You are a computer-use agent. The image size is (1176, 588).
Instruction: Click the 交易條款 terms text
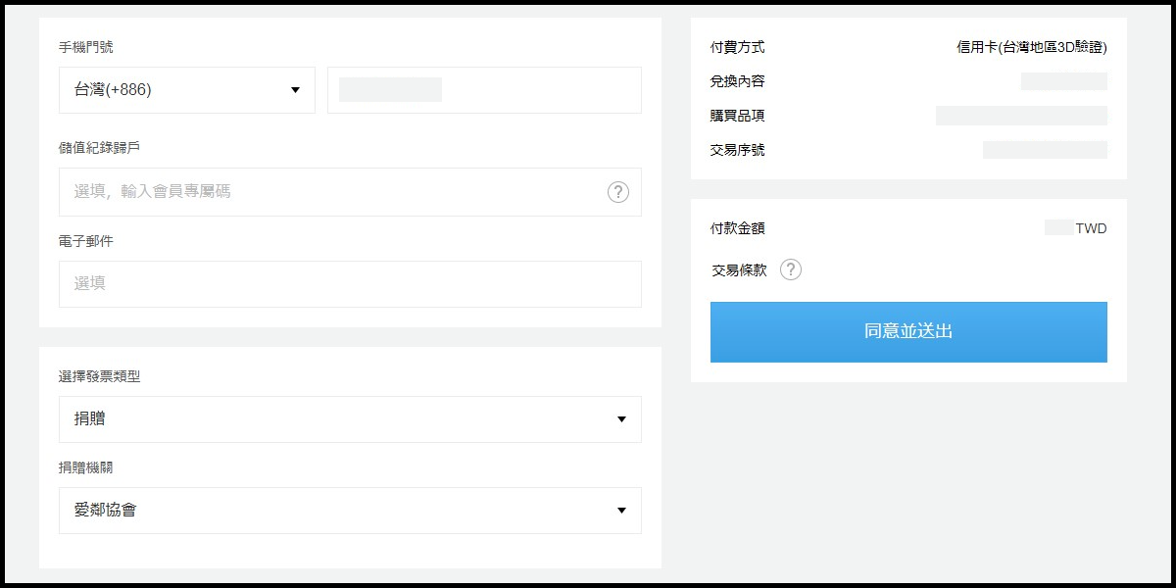coord(739,270)
